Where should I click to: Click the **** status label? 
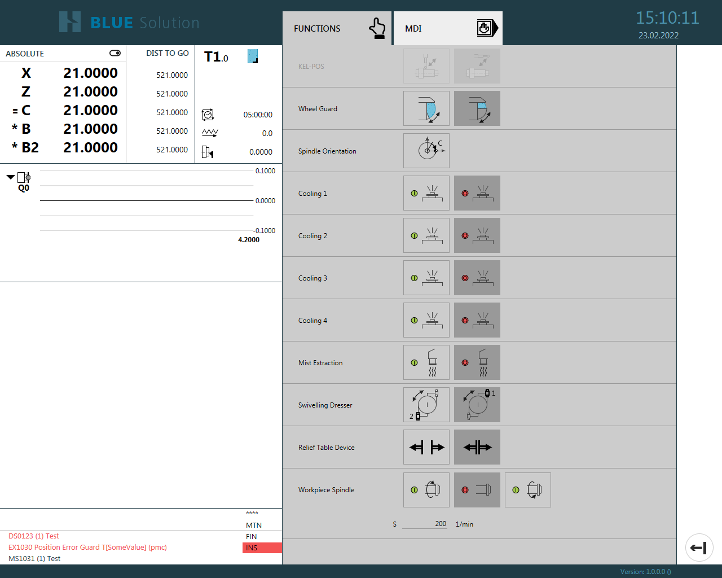[252, 514]
